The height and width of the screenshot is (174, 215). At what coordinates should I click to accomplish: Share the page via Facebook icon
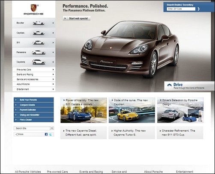(x=46, y=134)
